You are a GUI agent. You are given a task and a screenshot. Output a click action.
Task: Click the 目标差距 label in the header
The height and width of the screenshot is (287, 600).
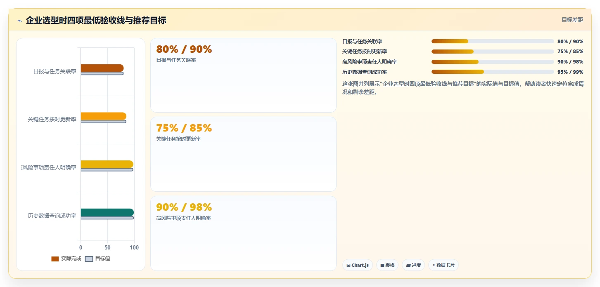pyautogui.click(x=572, y=20)
